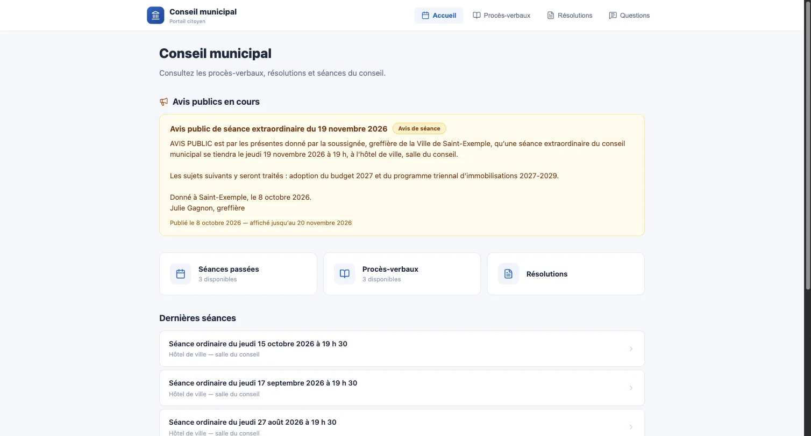811x436 pixels.
Task: Click the Dernières séances heading
Action: 197,318
